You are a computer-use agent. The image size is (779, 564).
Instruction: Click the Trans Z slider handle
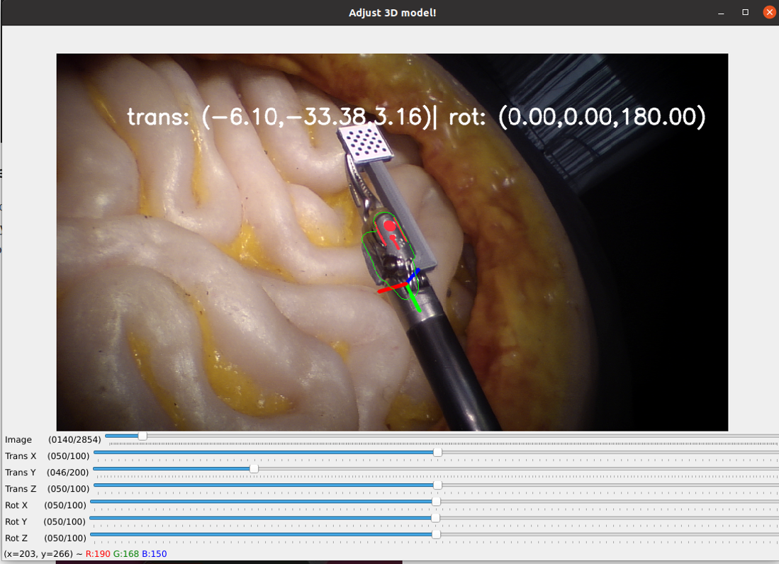[x=437, y=485]
